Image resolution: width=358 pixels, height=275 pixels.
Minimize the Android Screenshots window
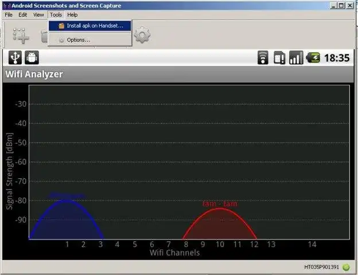point(333,6)
